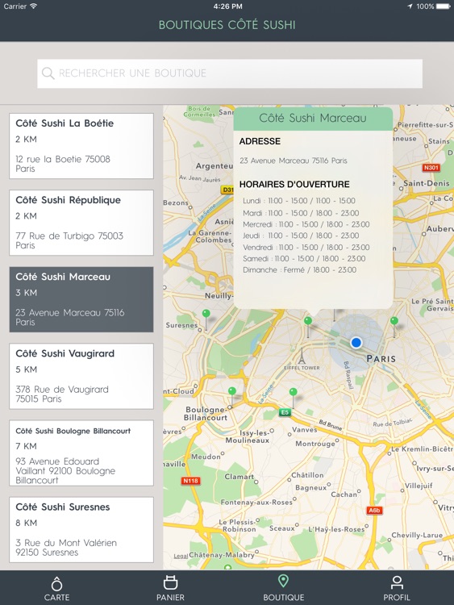The width and height of the screenshot is (454, 605).
Task: Open the Panier basket tab
Action: [x=170, y=589]
